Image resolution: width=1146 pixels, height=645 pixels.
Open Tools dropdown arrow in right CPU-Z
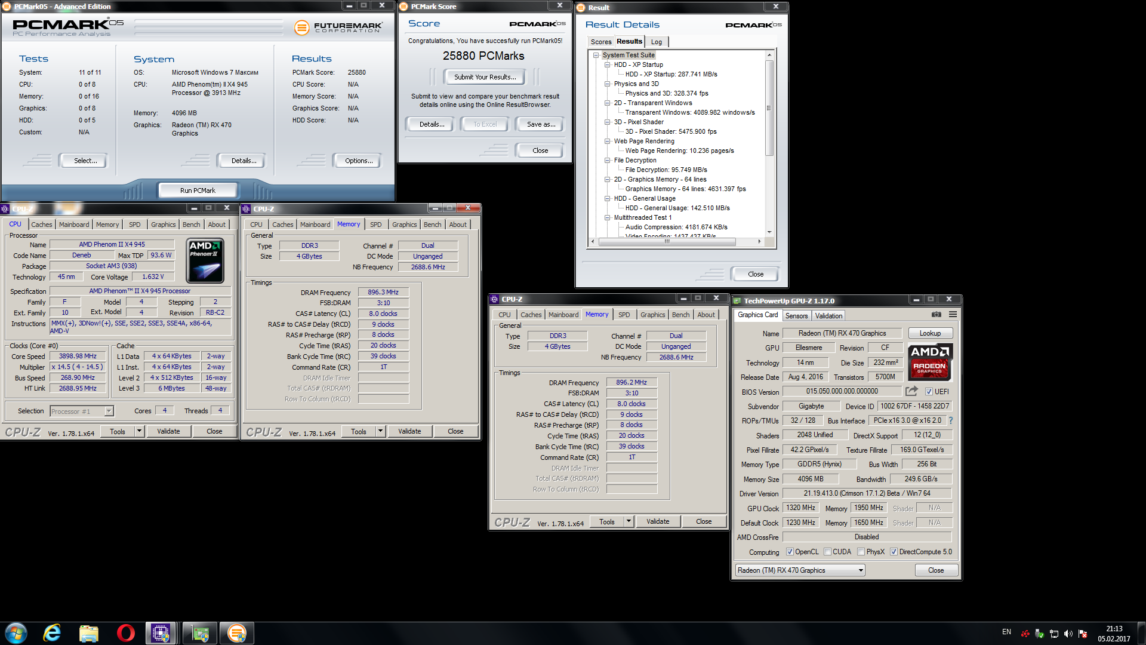629,521
